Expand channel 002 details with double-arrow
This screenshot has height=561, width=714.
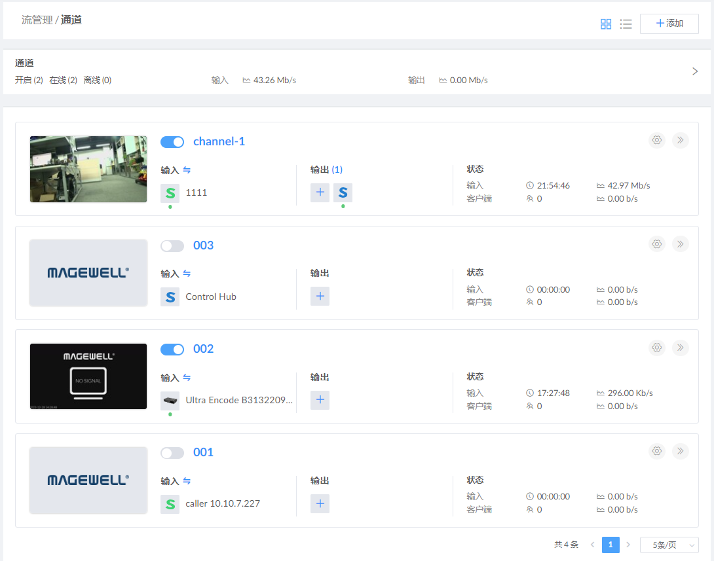coord(681,348)
